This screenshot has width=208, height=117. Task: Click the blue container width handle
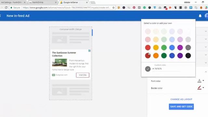click(92, 32)
